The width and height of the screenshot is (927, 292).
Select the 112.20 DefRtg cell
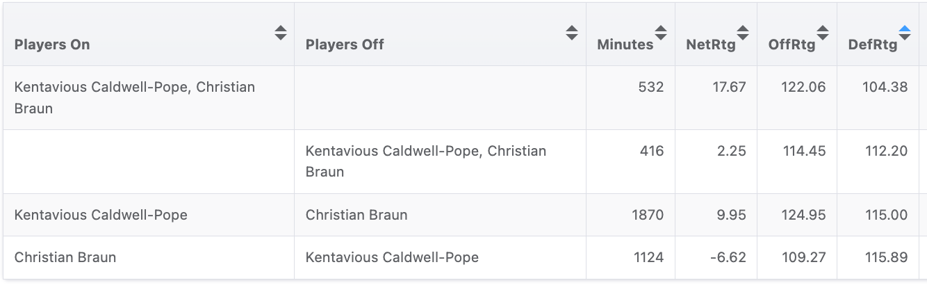[878, 161]
